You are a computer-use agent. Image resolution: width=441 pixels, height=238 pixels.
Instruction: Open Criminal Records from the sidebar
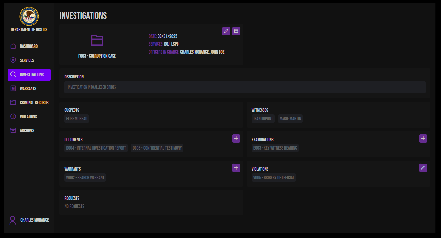click(34, 103)
